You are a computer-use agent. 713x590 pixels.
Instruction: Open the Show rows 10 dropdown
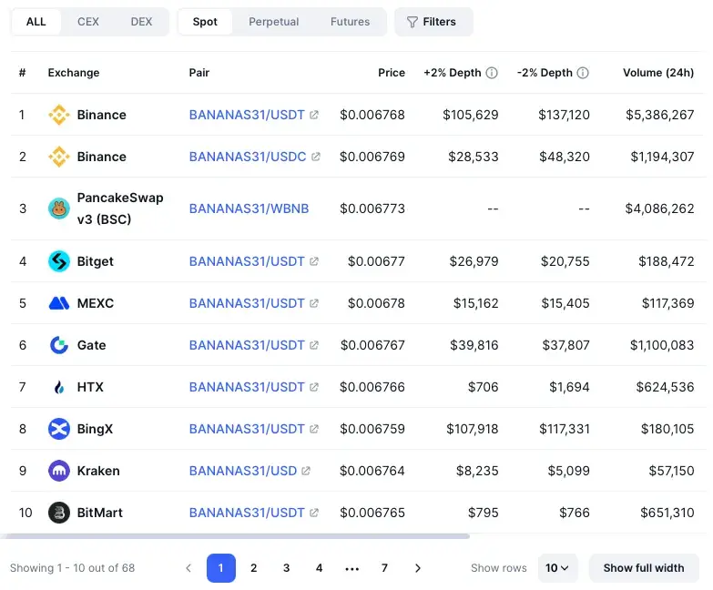tap(557, 568)
